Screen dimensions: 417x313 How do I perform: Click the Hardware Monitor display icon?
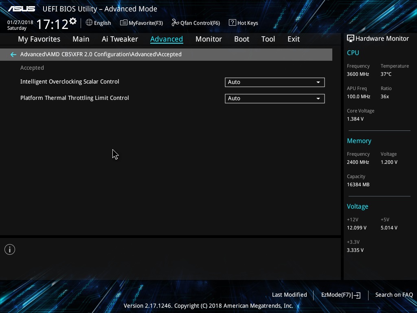pos(351,39)
